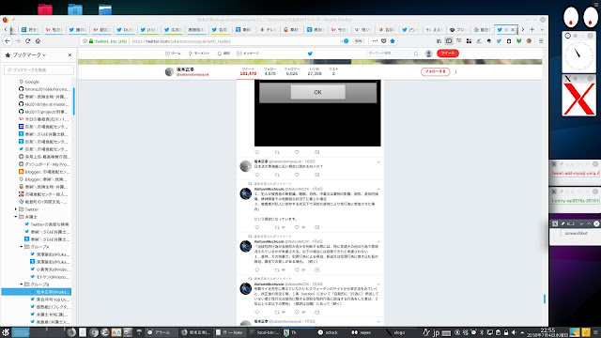Open page actions three-dot menu
601x338 pixels.
[375, 41]
